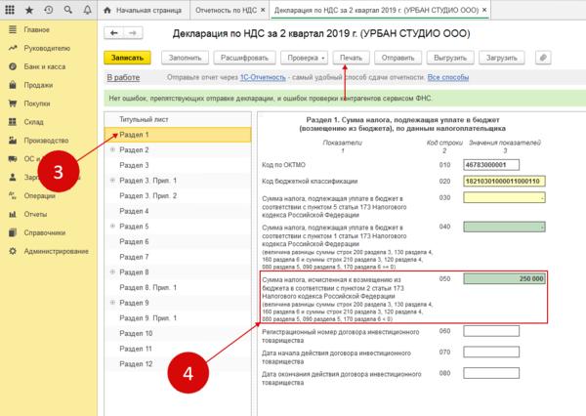
Task: Click the line 030 tax amount field
Action: [x=504, y=197]
